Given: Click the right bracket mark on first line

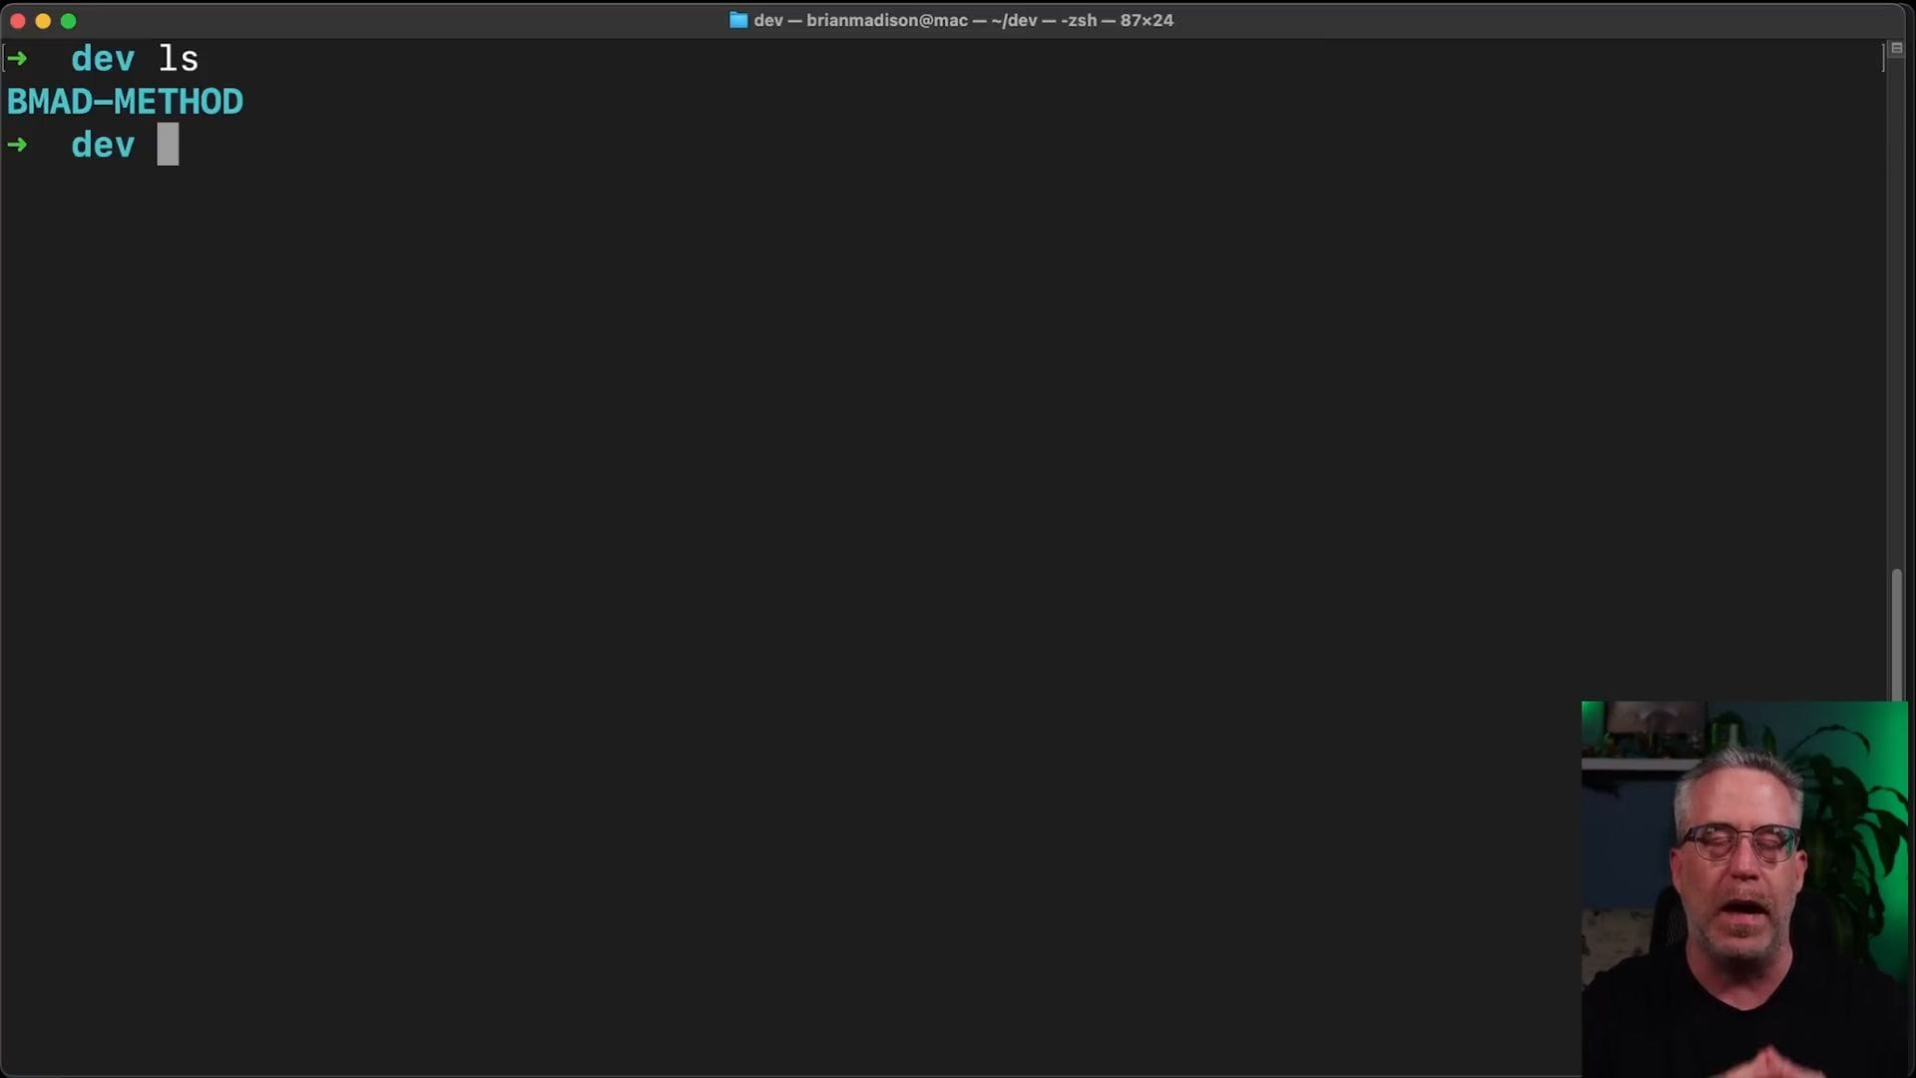Looking at the screenshot, I should pyautogui.click(x=1883, y=59).
